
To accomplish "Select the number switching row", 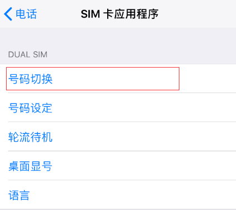I will click(118, 79).
